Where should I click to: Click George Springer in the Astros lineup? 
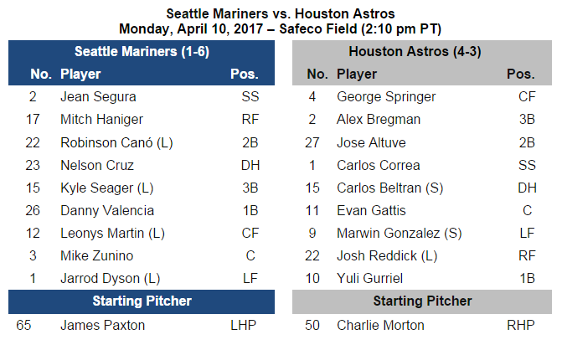[x=386, y=97]
